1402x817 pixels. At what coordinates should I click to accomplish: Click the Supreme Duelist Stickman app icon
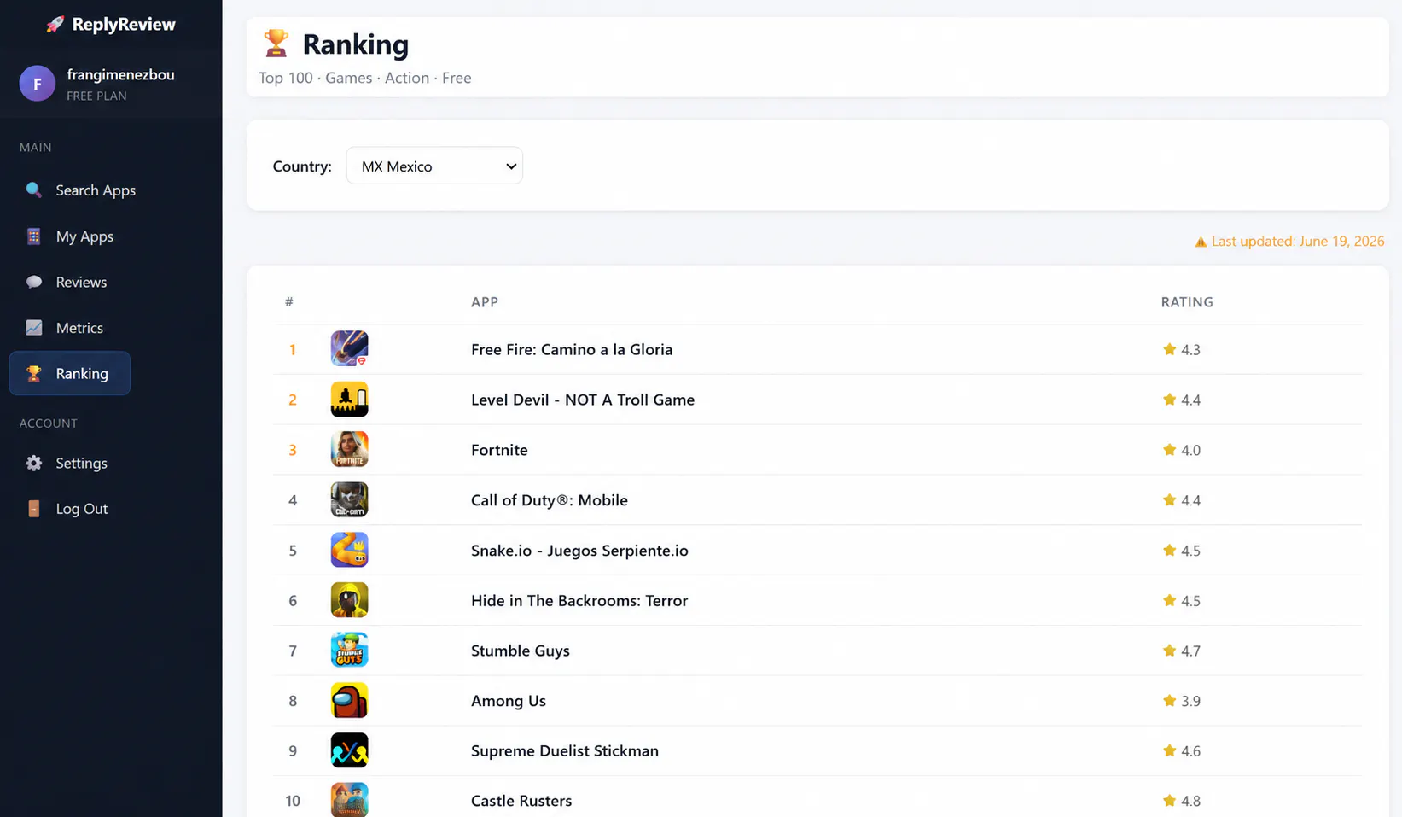[x=350, y=750]
